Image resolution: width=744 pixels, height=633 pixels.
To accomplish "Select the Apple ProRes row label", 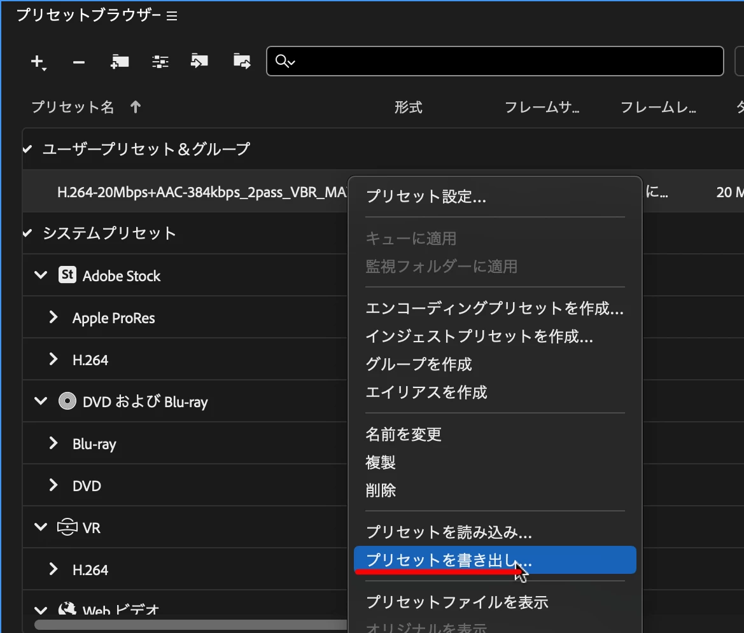I will tap(114, 318).
